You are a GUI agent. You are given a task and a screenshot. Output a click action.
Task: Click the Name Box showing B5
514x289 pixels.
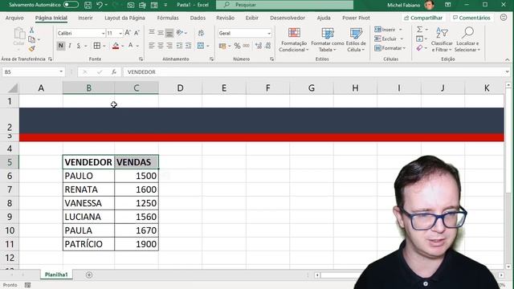tap(33, 71)
